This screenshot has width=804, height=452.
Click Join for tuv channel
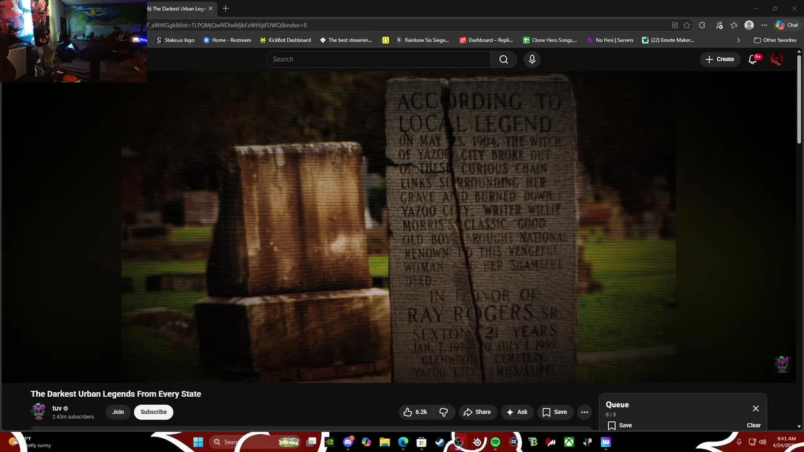pos(118,412)
